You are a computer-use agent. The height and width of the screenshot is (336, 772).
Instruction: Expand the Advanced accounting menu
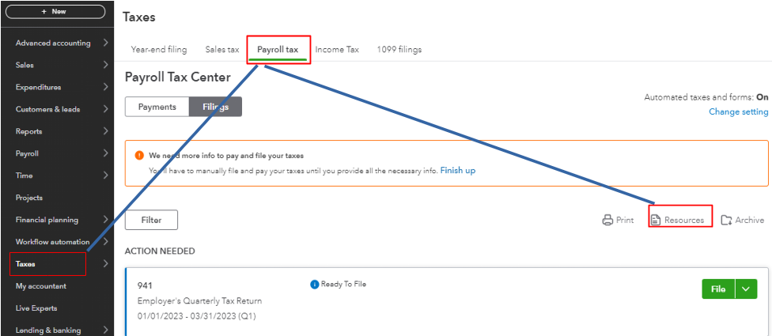coord(105,43)
